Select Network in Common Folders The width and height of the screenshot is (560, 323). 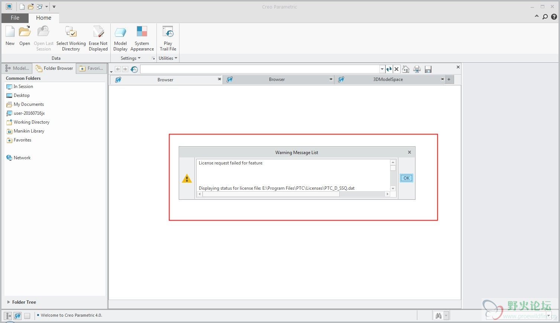coord(19,158)
